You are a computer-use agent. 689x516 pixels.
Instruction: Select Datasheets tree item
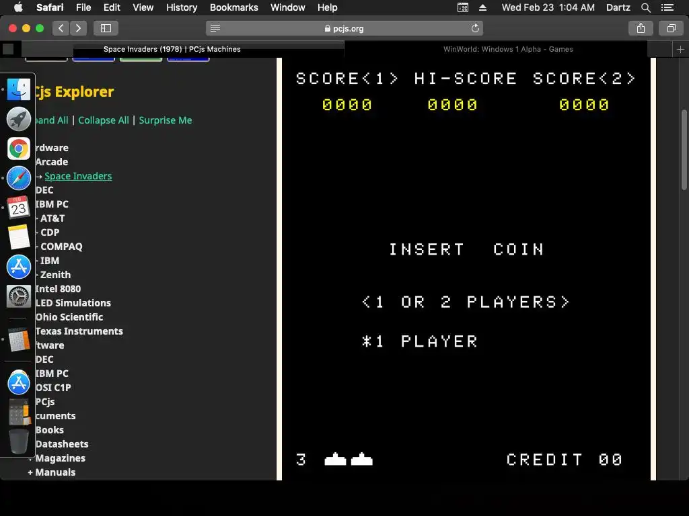click(62, 444)
